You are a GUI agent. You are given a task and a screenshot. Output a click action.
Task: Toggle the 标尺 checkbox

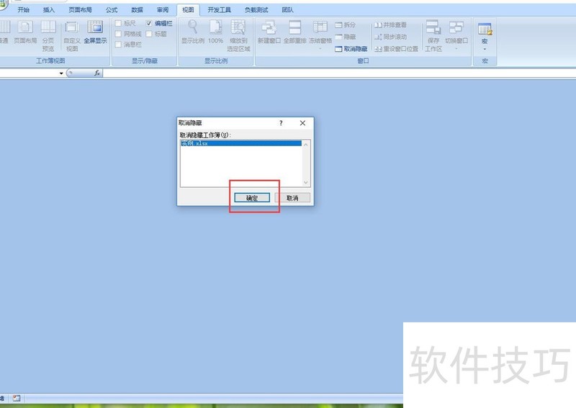118,23
